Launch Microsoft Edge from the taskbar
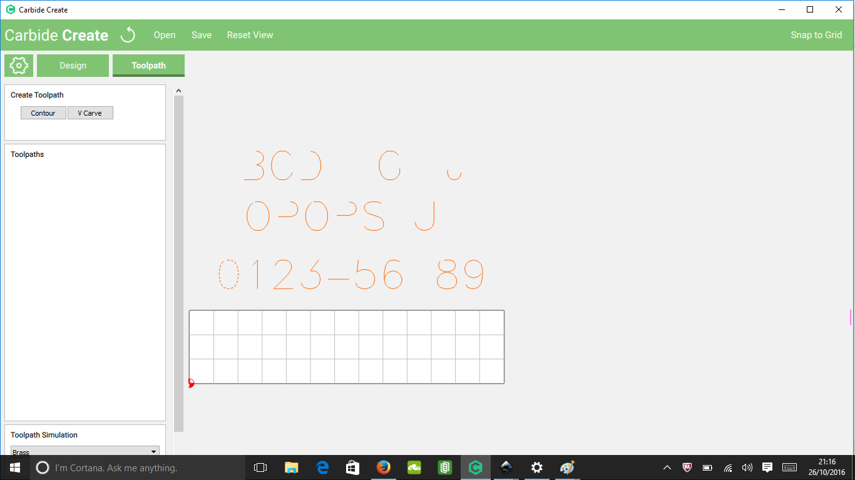 coord(322,467)
